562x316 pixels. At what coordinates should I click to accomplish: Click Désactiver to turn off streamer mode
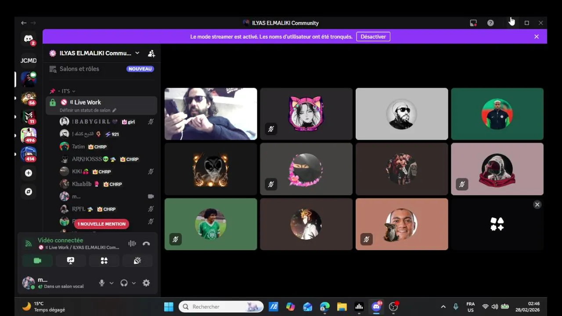pyautogui.click(x=373, y=37)
